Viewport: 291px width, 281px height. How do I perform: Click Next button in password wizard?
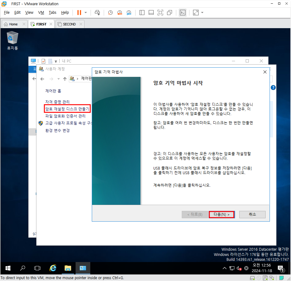pyautogui.click(x=222, y=215)
